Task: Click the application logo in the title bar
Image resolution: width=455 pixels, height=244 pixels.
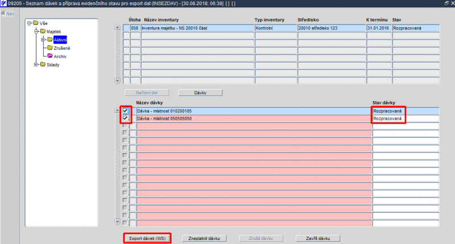Action: [3, 3]
